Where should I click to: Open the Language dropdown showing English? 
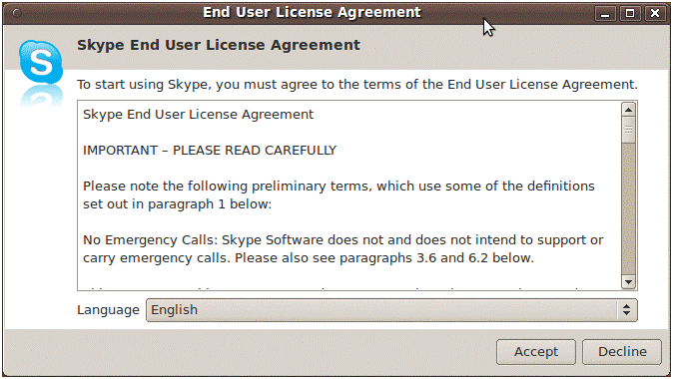point(391,310)
